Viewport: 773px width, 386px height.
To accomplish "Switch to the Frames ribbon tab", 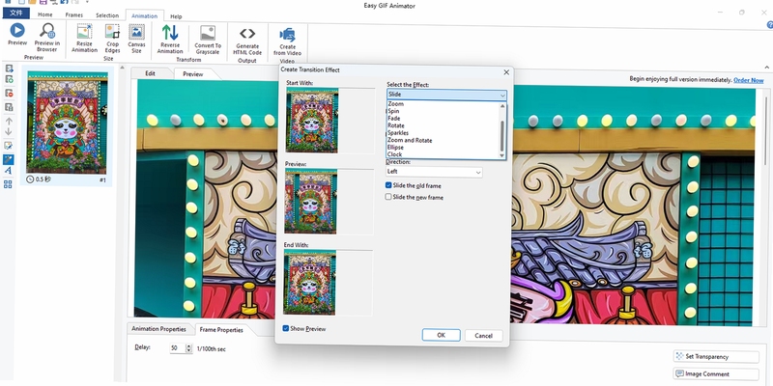I will click(74, 14).
